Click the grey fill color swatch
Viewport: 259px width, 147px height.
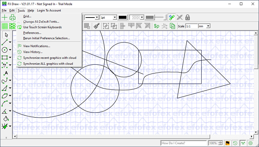point(150,17)
